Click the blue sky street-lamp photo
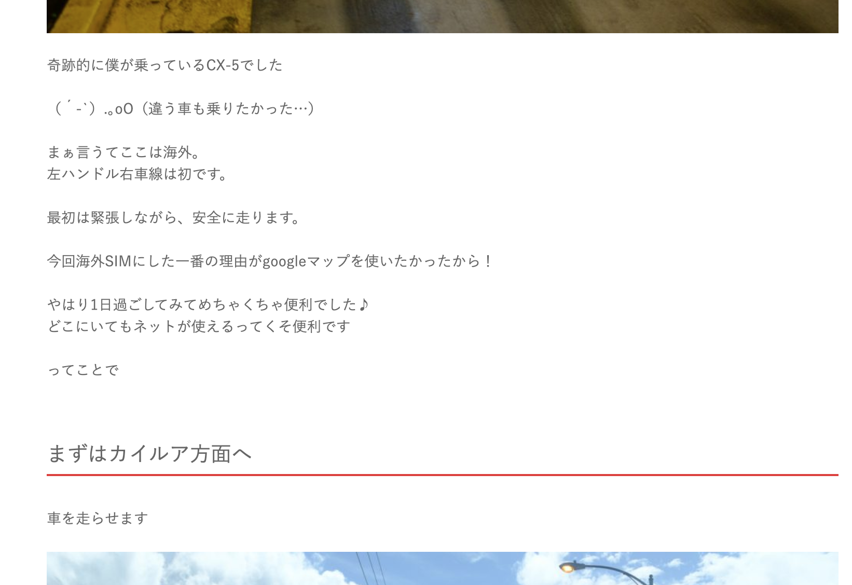 pos(442,568)
